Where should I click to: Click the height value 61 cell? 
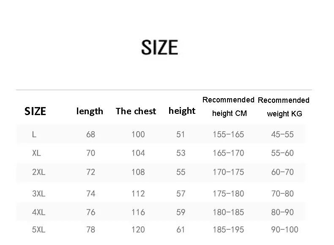(181, 230)
